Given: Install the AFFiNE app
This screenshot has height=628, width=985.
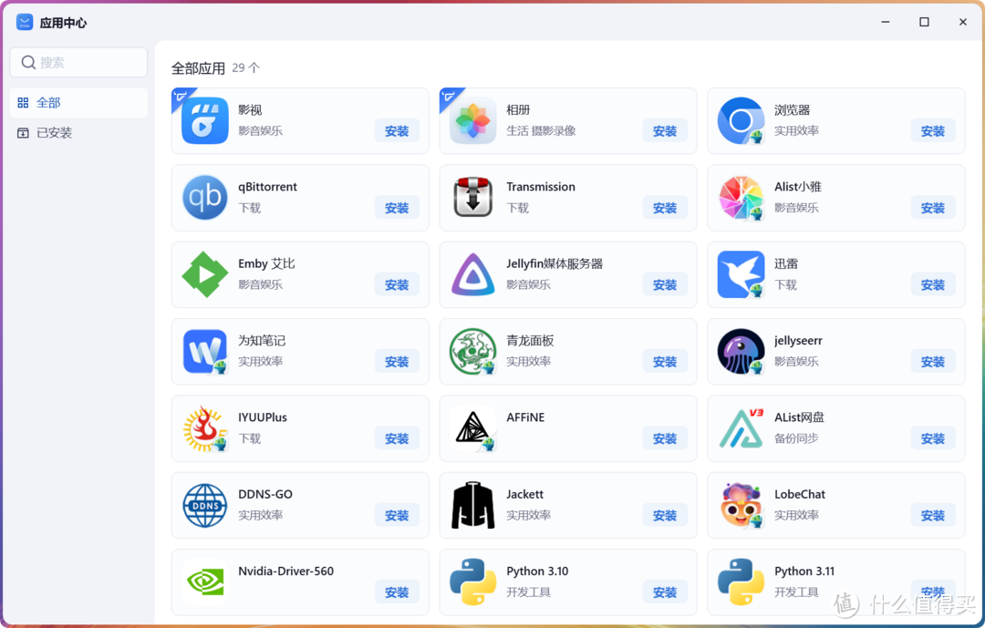Looking at the screenshot, I should pos(665,438).
